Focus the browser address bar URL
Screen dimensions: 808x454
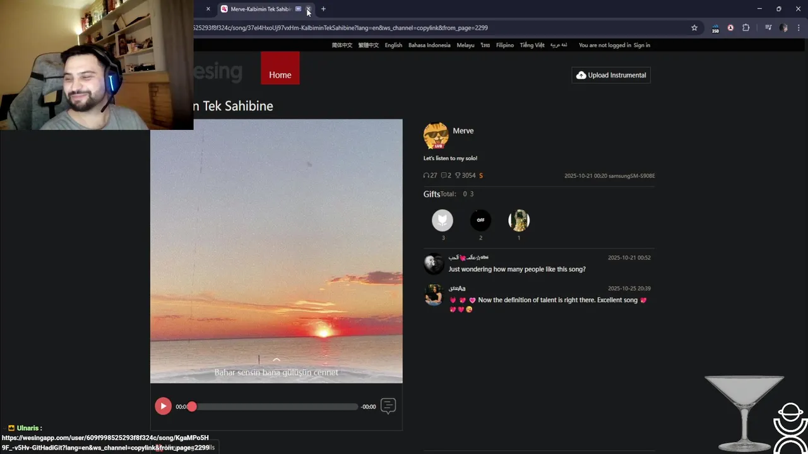tap(341, 28)
